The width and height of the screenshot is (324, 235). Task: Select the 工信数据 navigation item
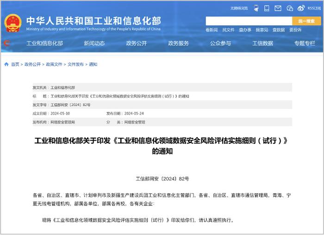pos(262,43)
